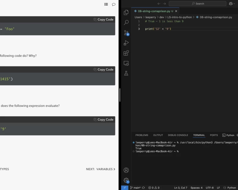Open Source Control view with badge
Screen dimensions: 238x190
pos(126,33)
